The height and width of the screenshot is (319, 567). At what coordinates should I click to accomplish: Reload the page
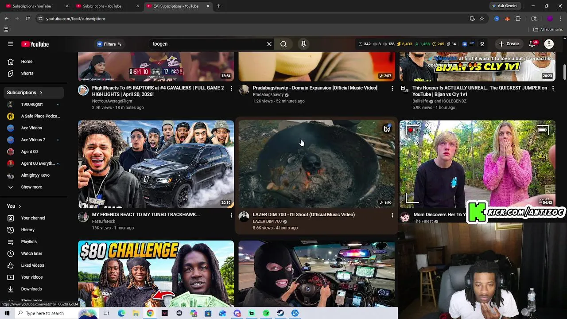pyautogui.click(x=27, y=19)
